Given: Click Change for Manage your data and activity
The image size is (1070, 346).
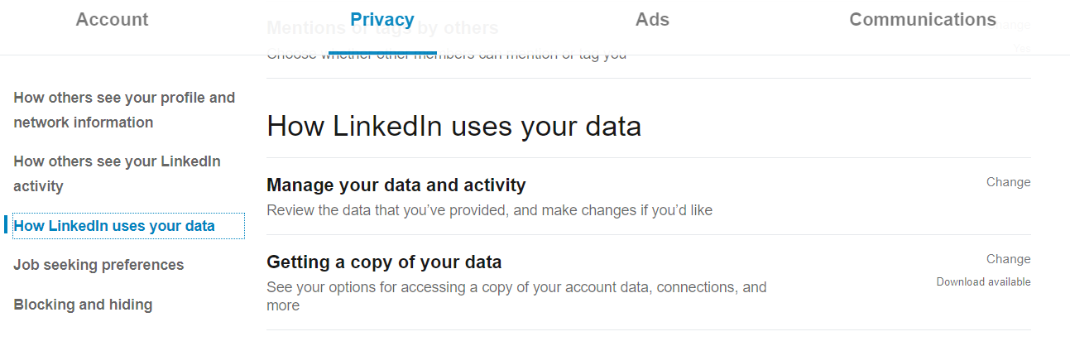Looking at the screenshot, I should [1008, 182].
